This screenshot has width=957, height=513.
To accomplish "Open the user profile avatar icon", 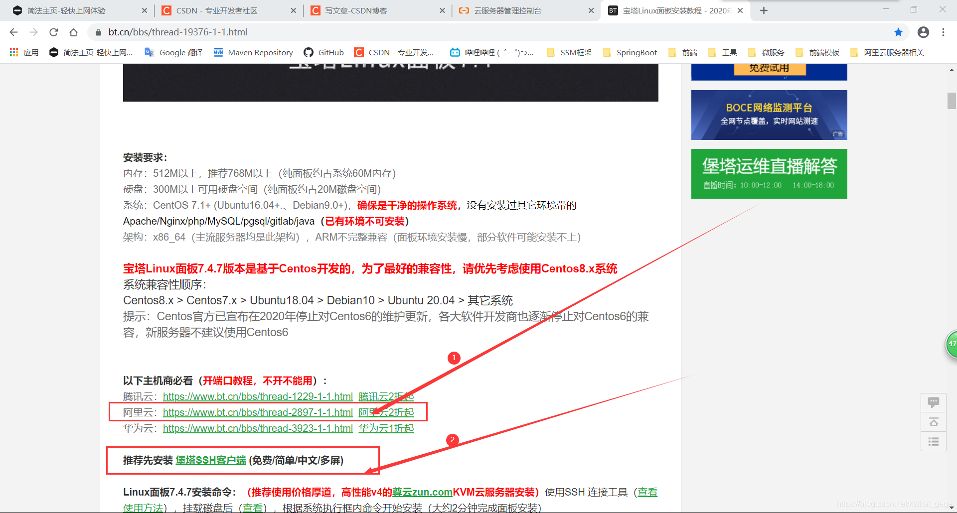I will click(x=923, y=32).
